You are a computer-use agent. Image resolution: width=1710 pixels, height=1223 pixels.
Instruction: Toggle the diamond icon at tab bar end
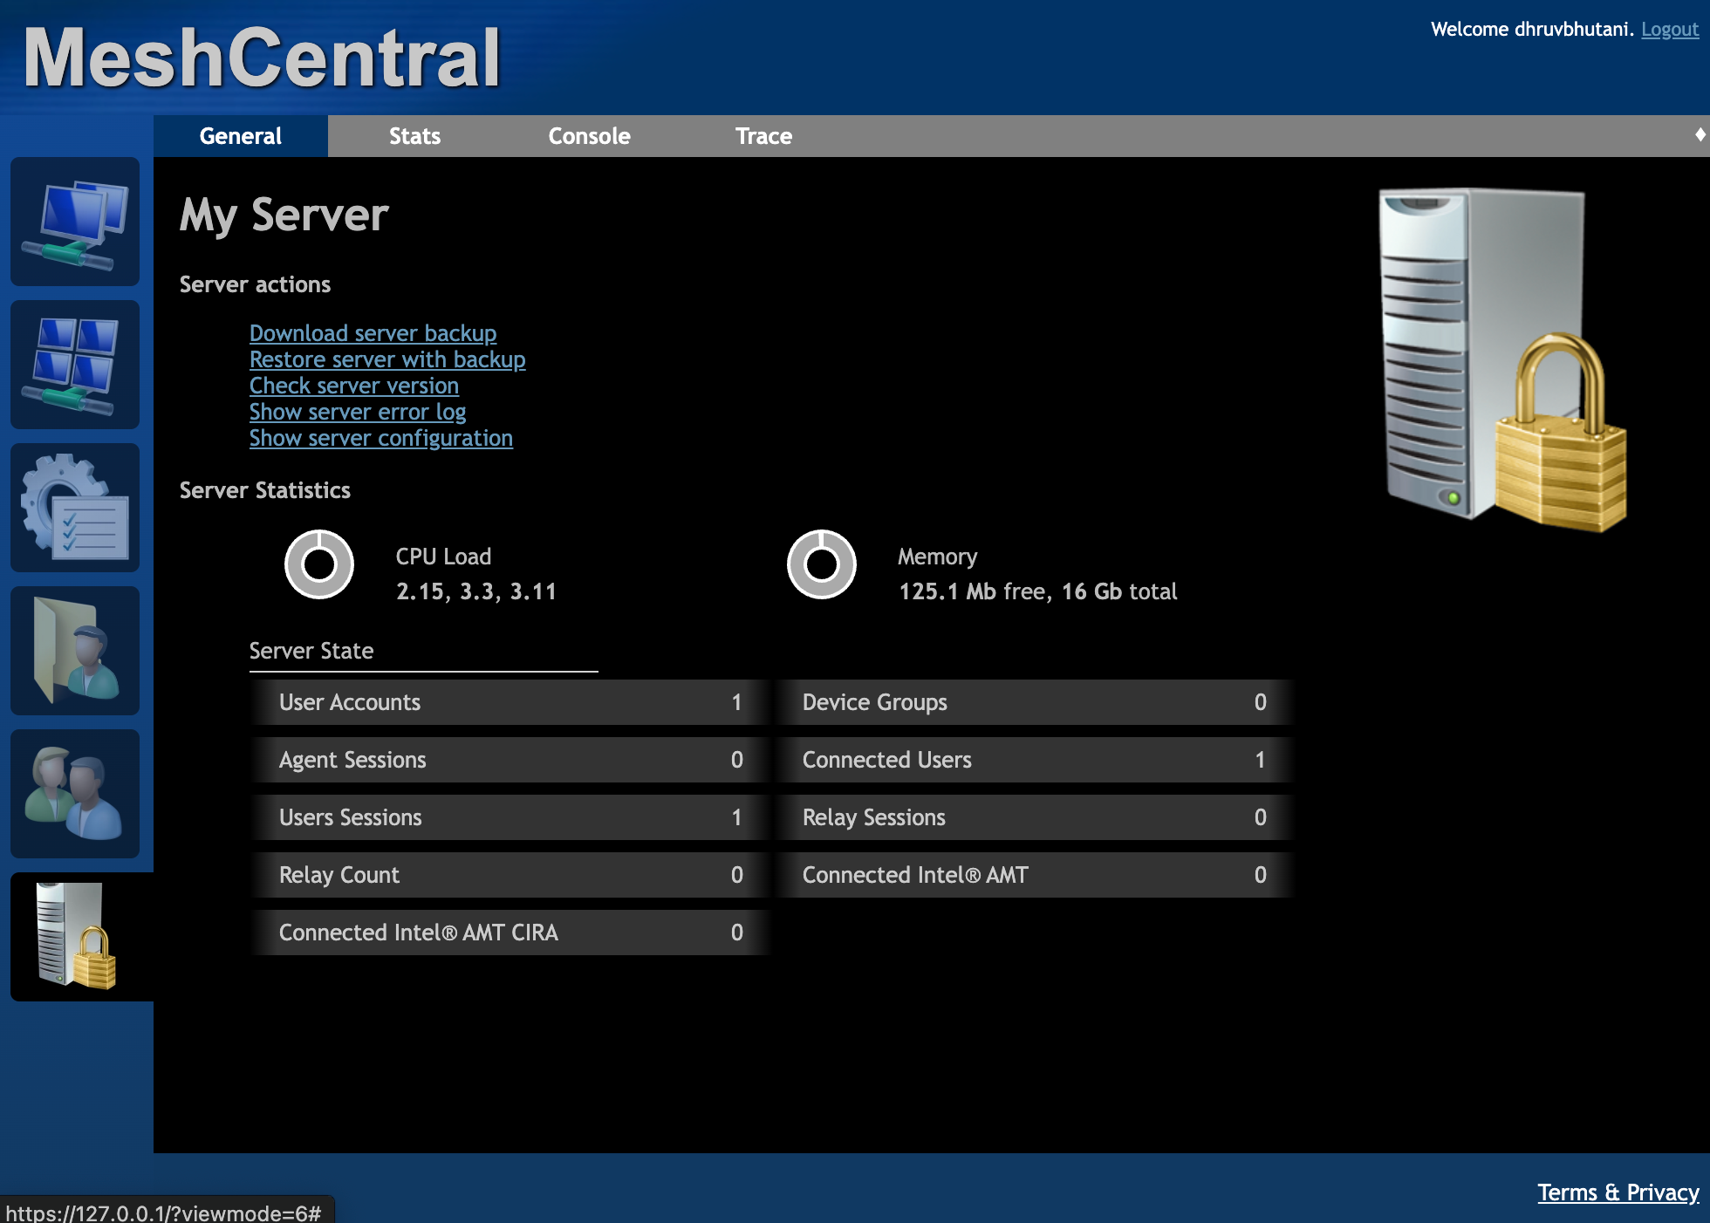1700,134
